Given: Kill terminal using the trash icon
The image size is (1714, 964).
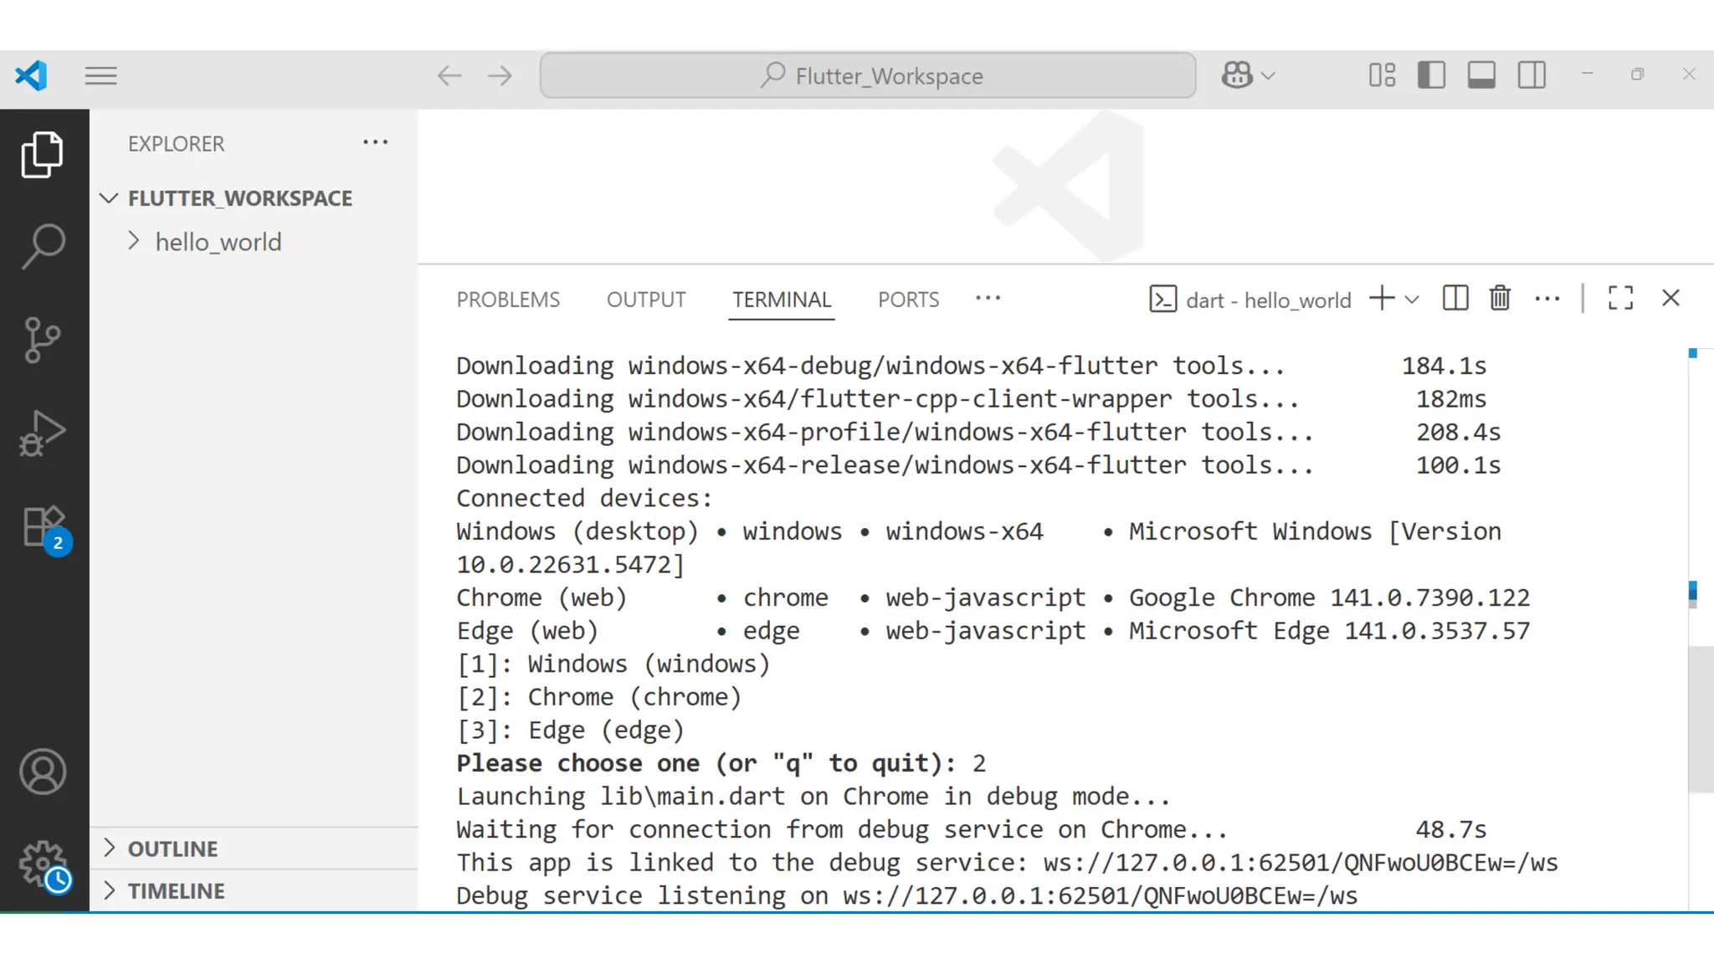Looking at the screenshot, I should pos(1500,299).
